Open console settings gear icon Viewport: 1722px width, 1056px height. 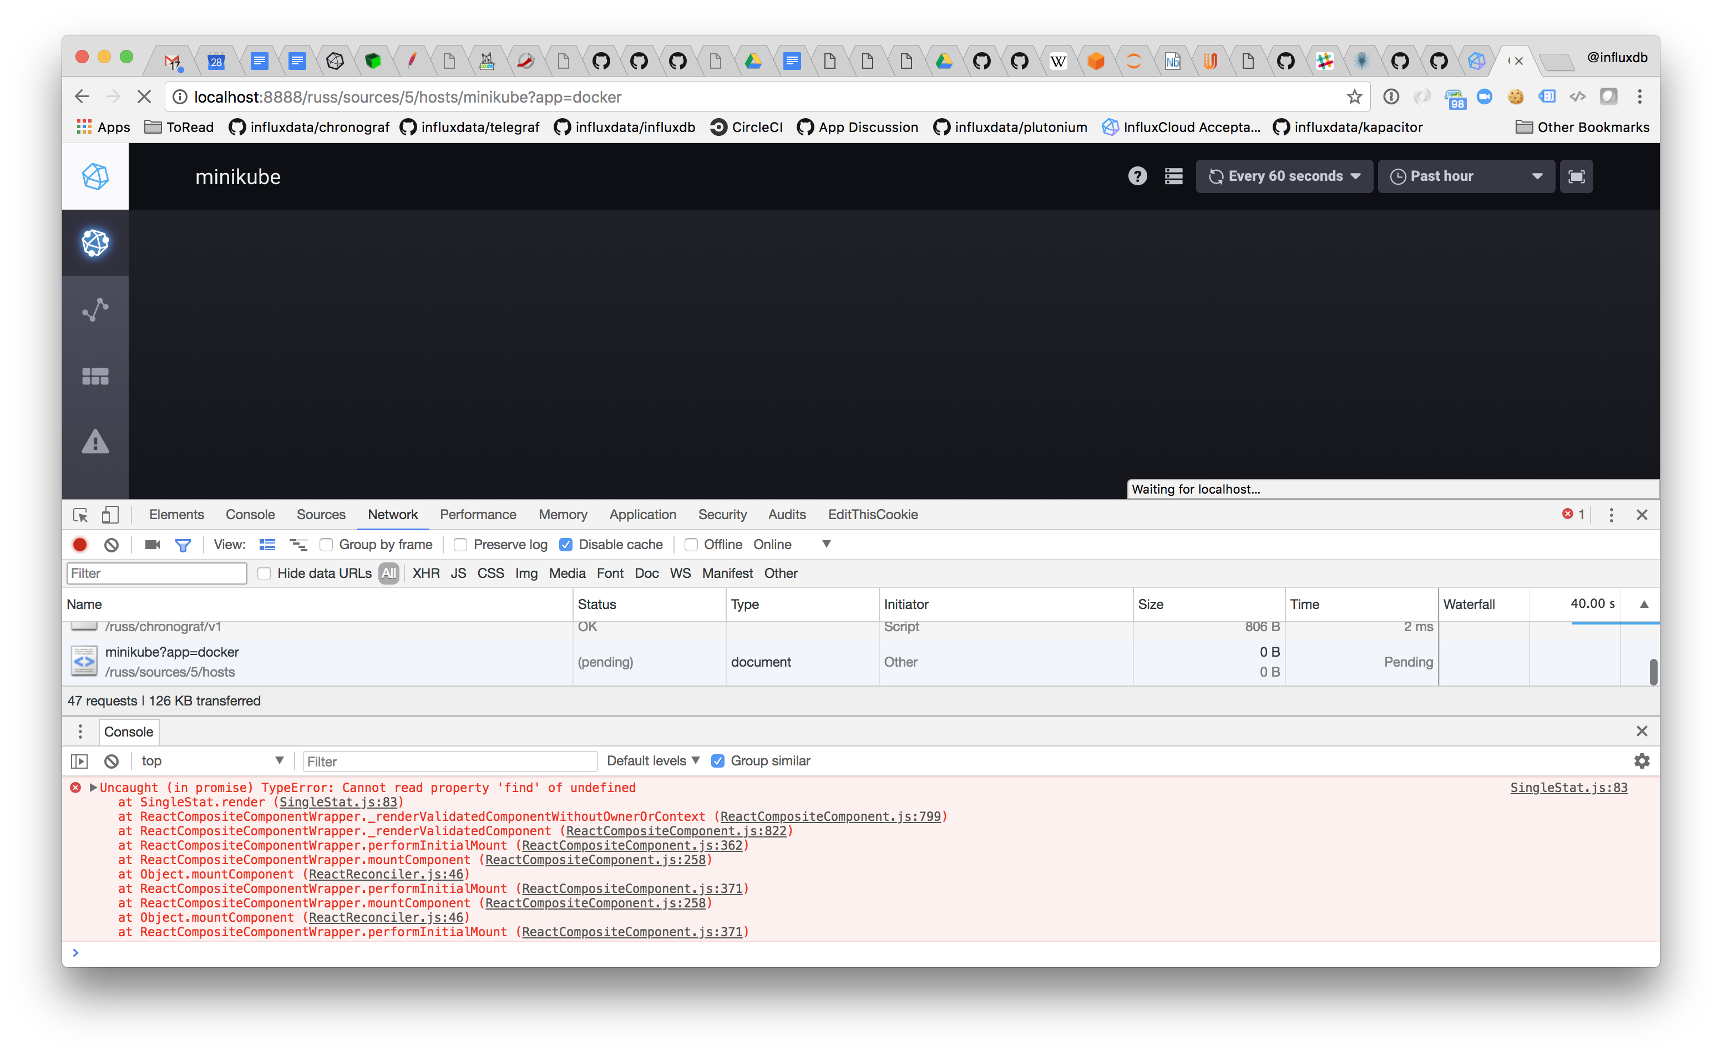[1642, 760]
